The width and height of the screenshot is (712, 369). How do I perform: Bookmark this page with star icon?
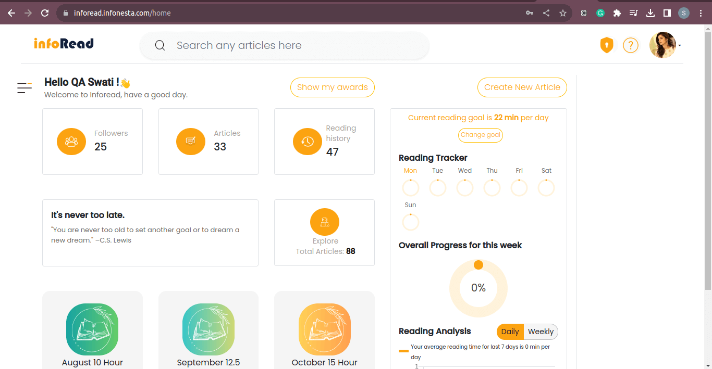pos(563,13)
